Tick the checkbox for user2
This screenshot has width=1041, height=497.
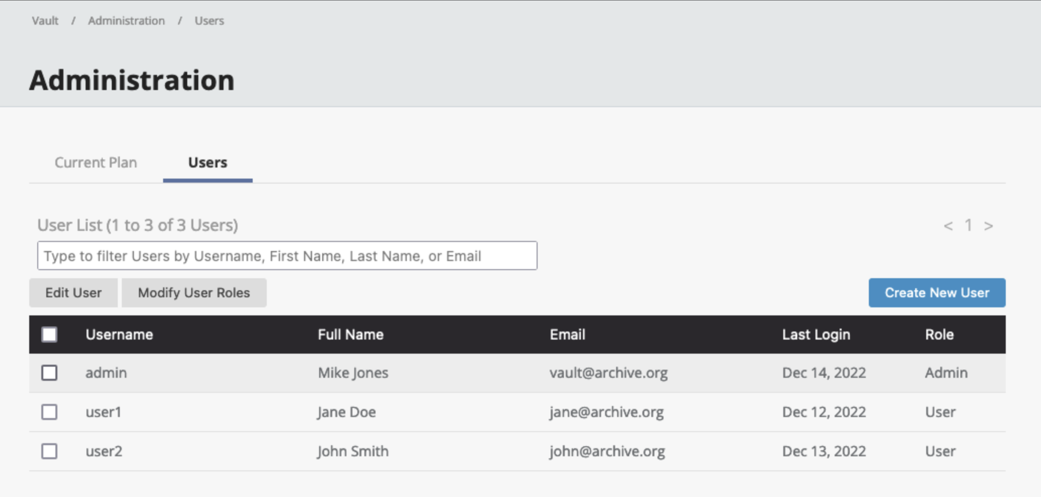(x=49, y=451)
